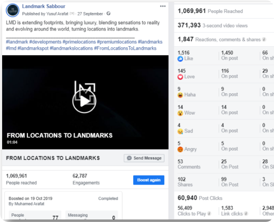Open the #primelocations hashtag

click(79, 42)
